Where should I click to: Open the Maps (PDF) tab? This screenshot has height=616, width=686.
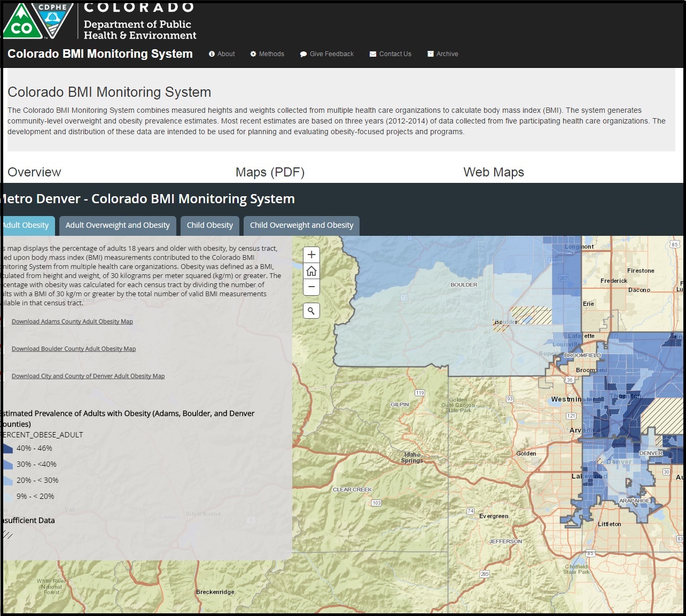pos(270,172)
